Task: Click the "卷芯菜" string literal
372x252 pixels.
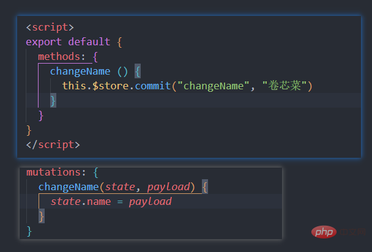Action: click(x=286, y=86)
